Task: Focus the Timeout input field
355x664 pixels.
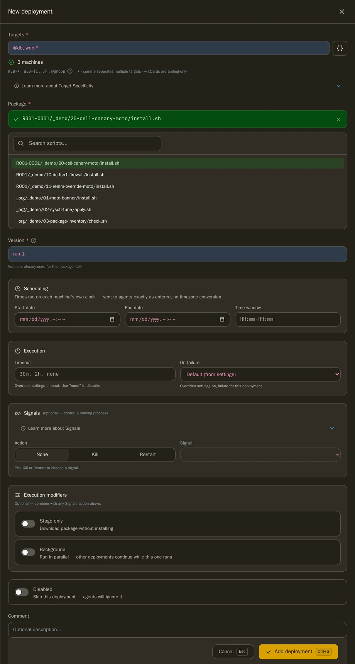Action: [x=95, y=374]
